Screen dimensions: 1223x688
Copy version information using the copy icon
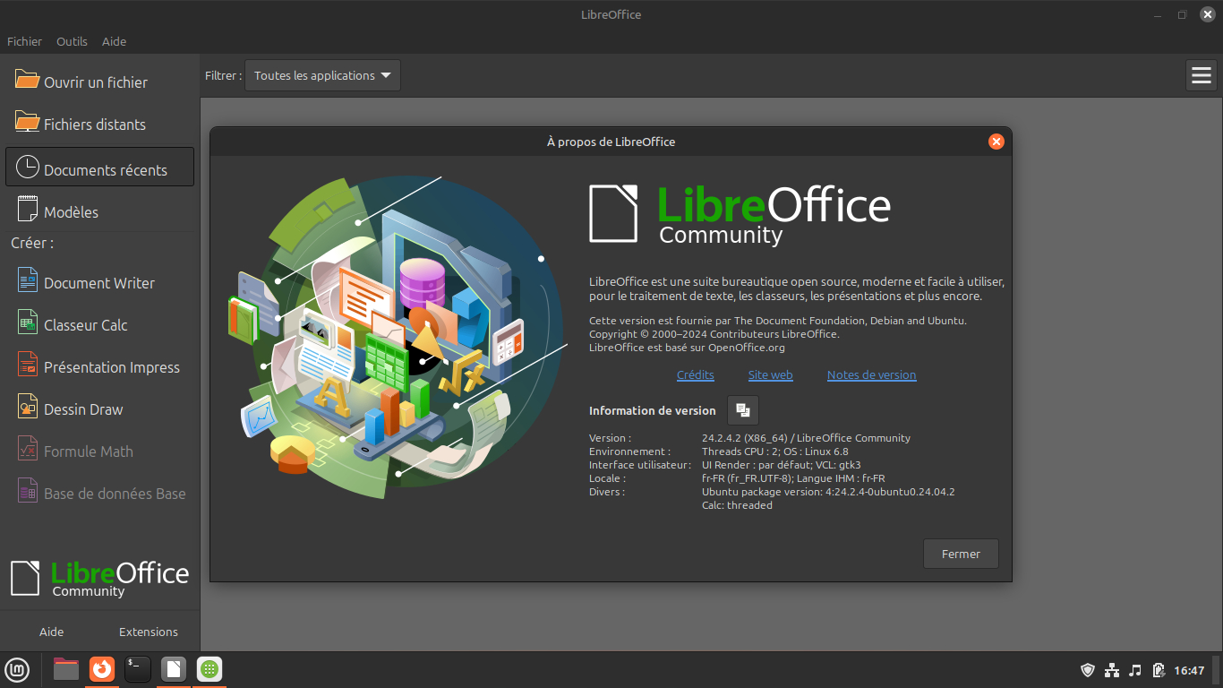pyautogui.click(x=742, y=410)
